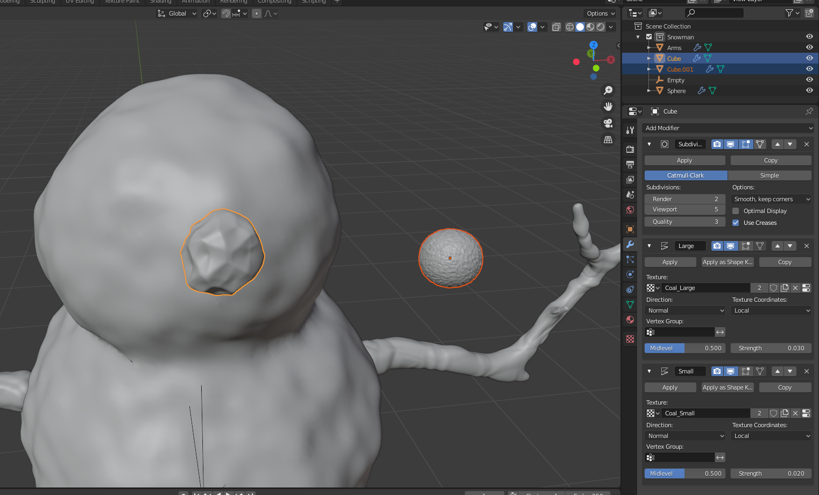Pin the Cube properties editor
Viewport: 819px width, 495px height.
click(809, 111)
